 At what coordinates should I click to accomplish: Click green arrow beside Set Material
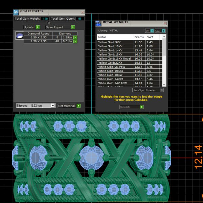[x=78, y=106]
